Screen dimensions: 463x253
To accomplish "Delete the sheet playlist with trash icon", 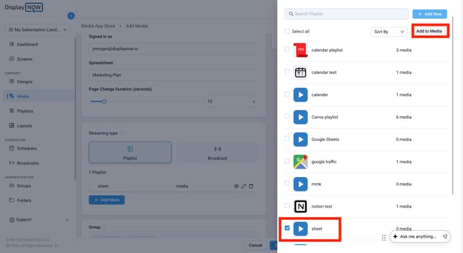I will tap(251, 186).
